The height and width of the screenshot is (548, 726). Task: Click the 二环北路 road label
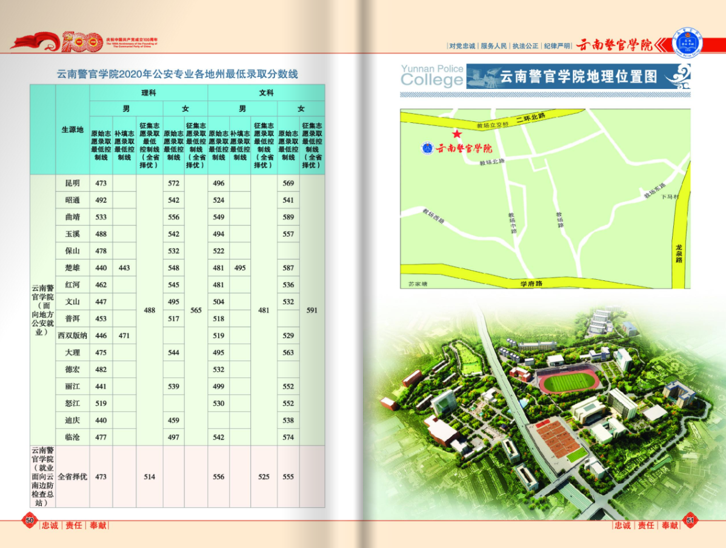click(x=531, y=118)
